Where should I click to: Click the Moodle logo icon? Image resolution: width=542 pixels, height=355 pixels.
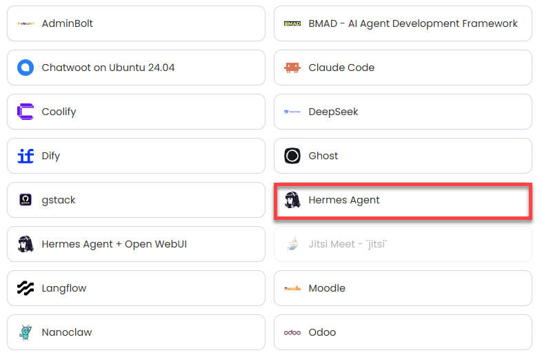coord(292,288)
